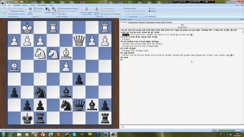
Task: Switch to the Доска ribbon tab
Action: (x=25, y=5)
